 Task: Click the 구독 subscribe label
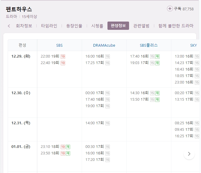(x=178, y=9)
